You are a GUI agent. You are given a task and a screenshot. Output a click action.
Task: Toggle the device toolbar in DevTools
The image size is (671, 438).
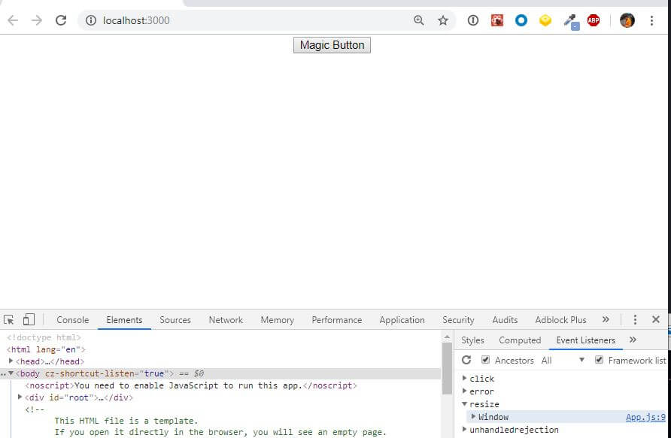pos(29,319)
